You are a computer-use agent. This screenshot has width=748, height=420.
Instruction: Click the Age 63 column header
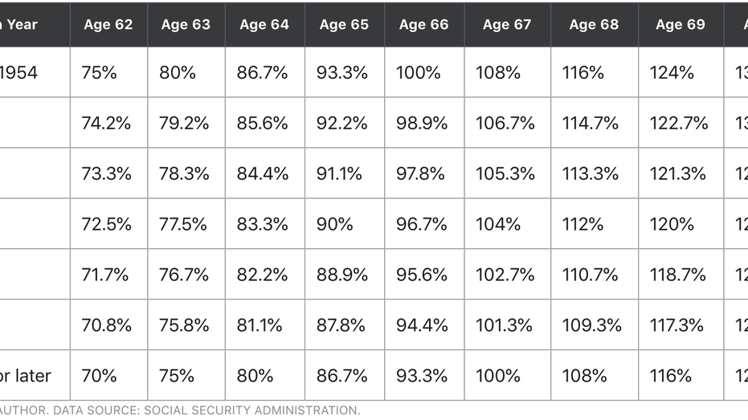[186, 24]
